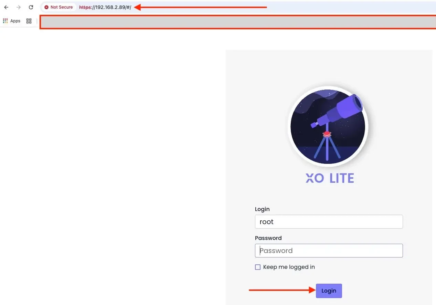Viewport: 436px width, 305px height.
Task: Focus the Login field containing root
Action: (329, 222)
